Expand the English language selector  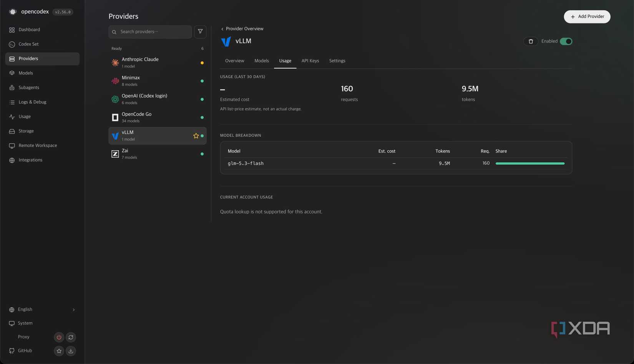tap(42, 309)
